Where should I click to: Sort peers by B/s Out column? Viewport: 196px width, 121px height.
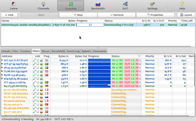[179, 56]
